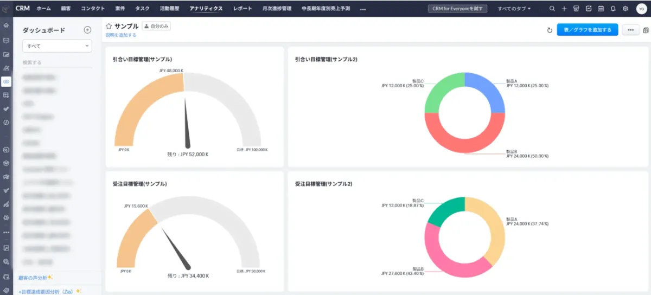Open the notifications bell
Image resolution: width=651 pixels, height=295 pixels.
pyautogui.click(x=613, y=9)
